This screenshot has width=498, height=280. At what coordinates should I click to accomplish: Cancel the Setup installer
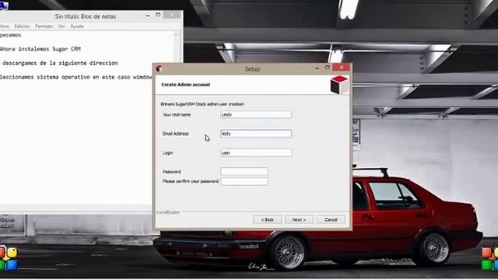coord(331,219)
